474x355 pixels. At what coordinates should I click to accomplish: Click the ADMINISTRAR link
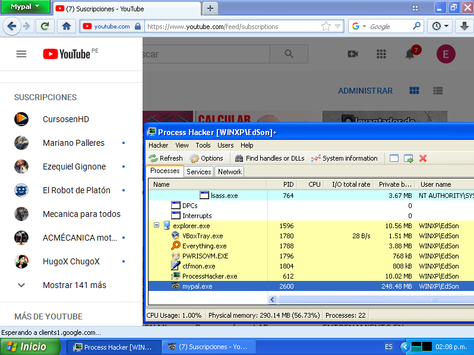pos(365,91)
